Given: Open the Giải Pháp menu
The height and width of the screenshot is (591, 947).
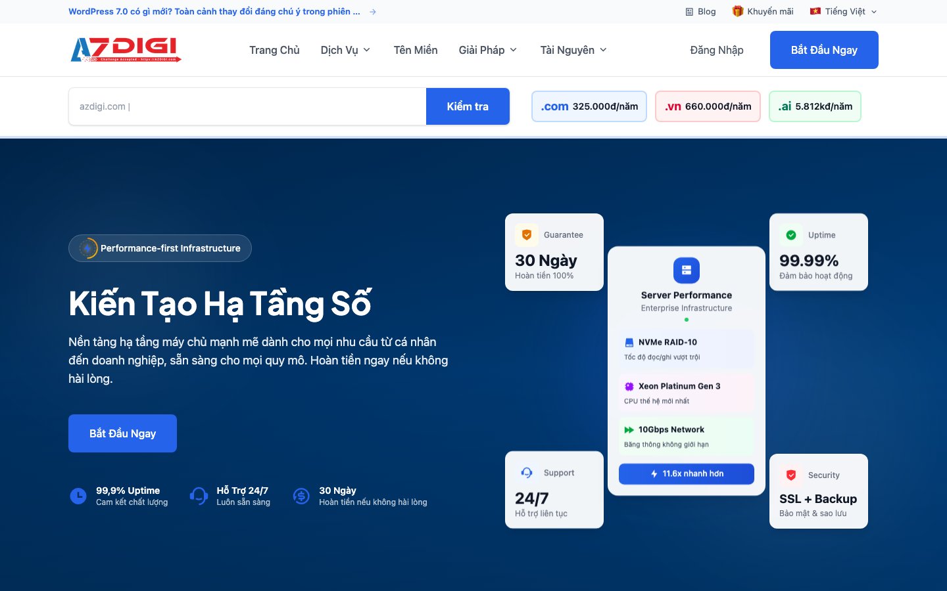Looking at the screenshot, I should 488,50.
